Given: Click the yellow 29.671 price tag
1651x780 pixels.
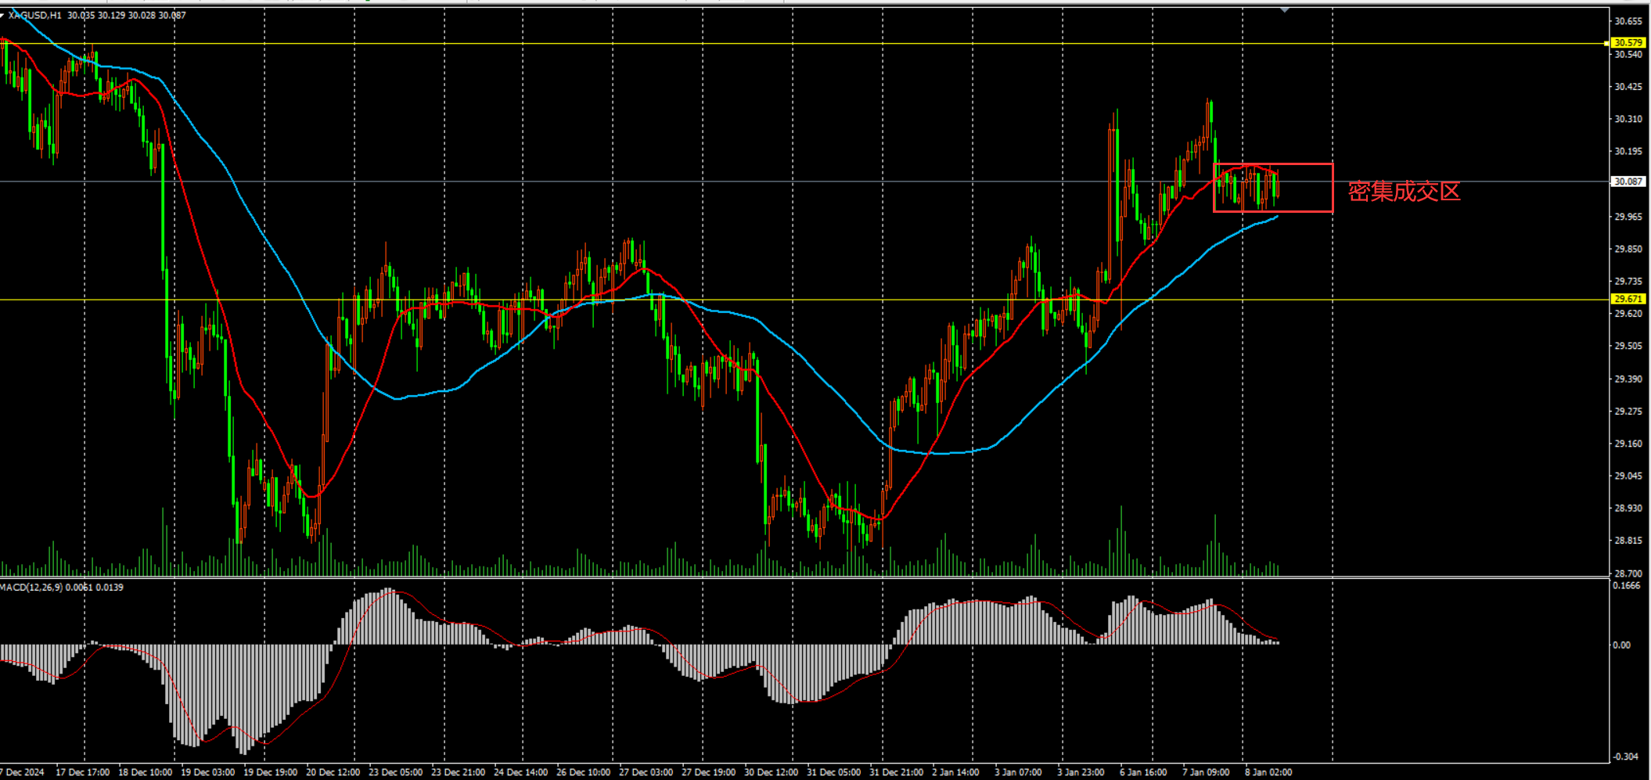Looking at the screenshot, I should (x=1628, y=299).
